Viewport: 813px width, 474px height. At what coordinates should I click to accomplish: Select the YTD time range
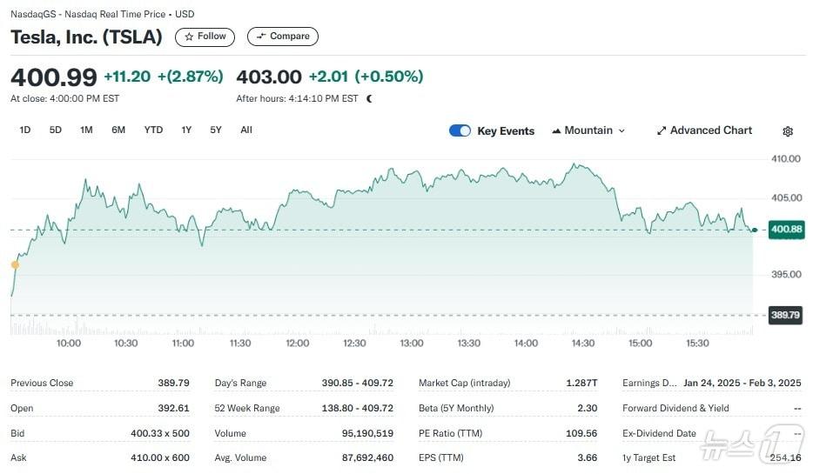pos(153,130)
